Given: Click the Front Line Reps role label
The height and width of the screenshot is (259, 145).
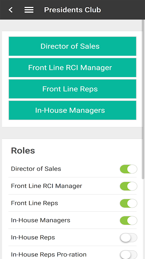Looking at the screenshot, I should click(34, 203).
